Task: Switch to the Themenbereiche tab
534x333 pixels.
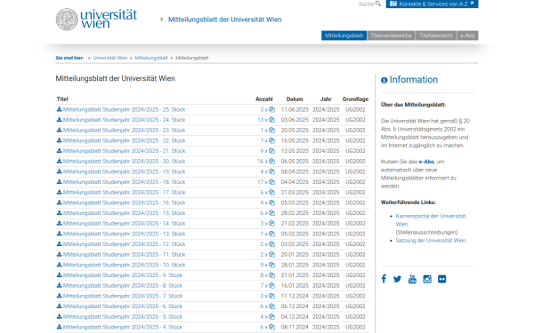Action: [x=392, y=36]
